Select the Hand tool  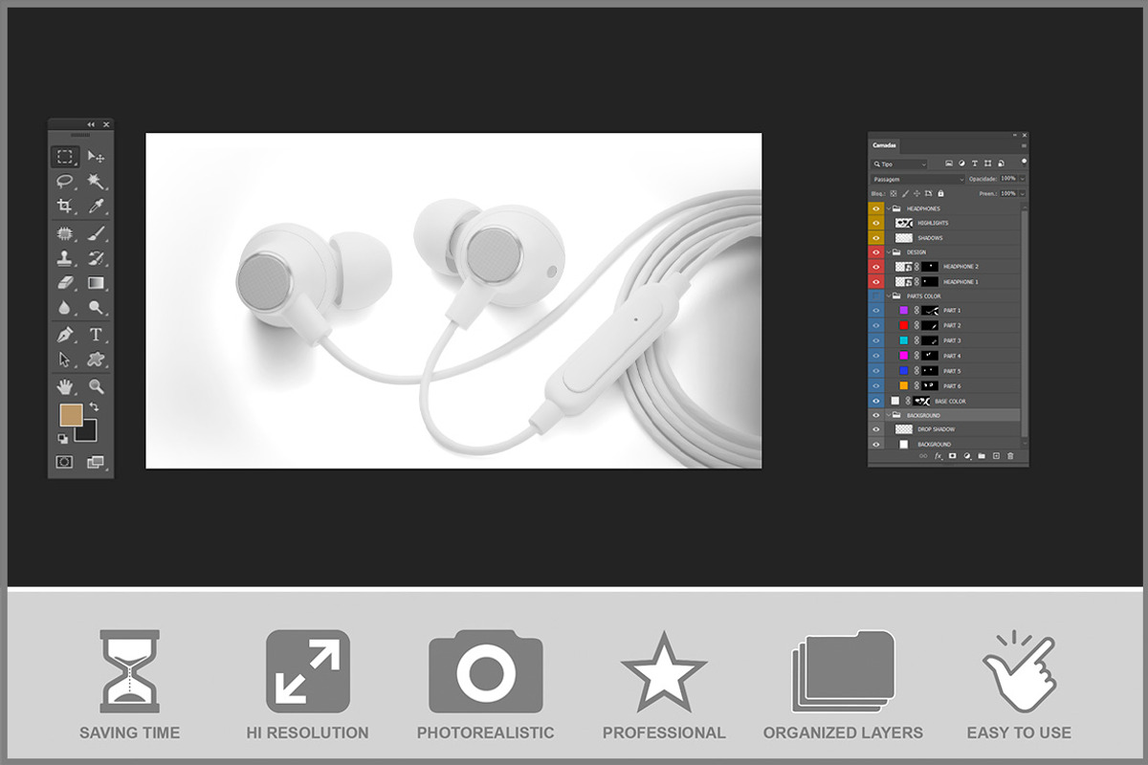click(x=65, y=386)
